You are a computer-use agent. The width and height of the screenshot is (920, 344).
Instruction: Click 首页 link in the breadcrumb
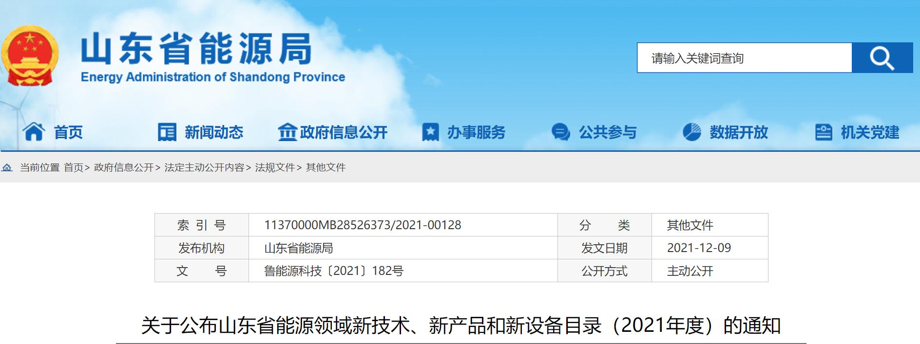(74, 167)
